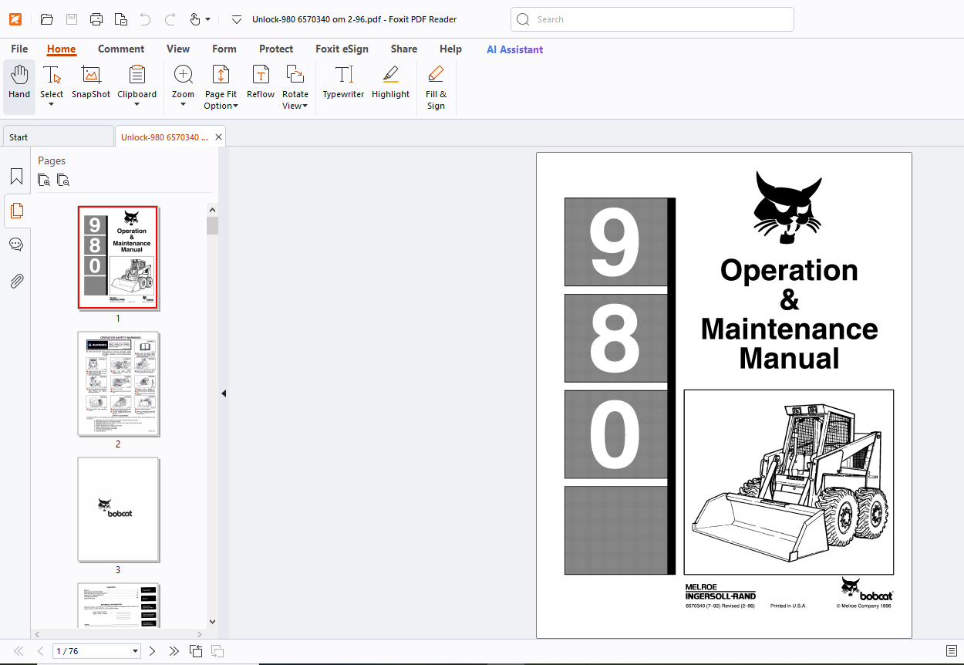The height and width of the screenshot is (665, 964).
Task: Open the AI Assistant tab
Action: click(514, 49)
